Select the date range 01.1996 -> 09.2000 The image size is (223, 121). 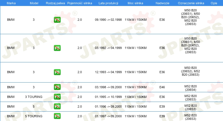[108, 106]
